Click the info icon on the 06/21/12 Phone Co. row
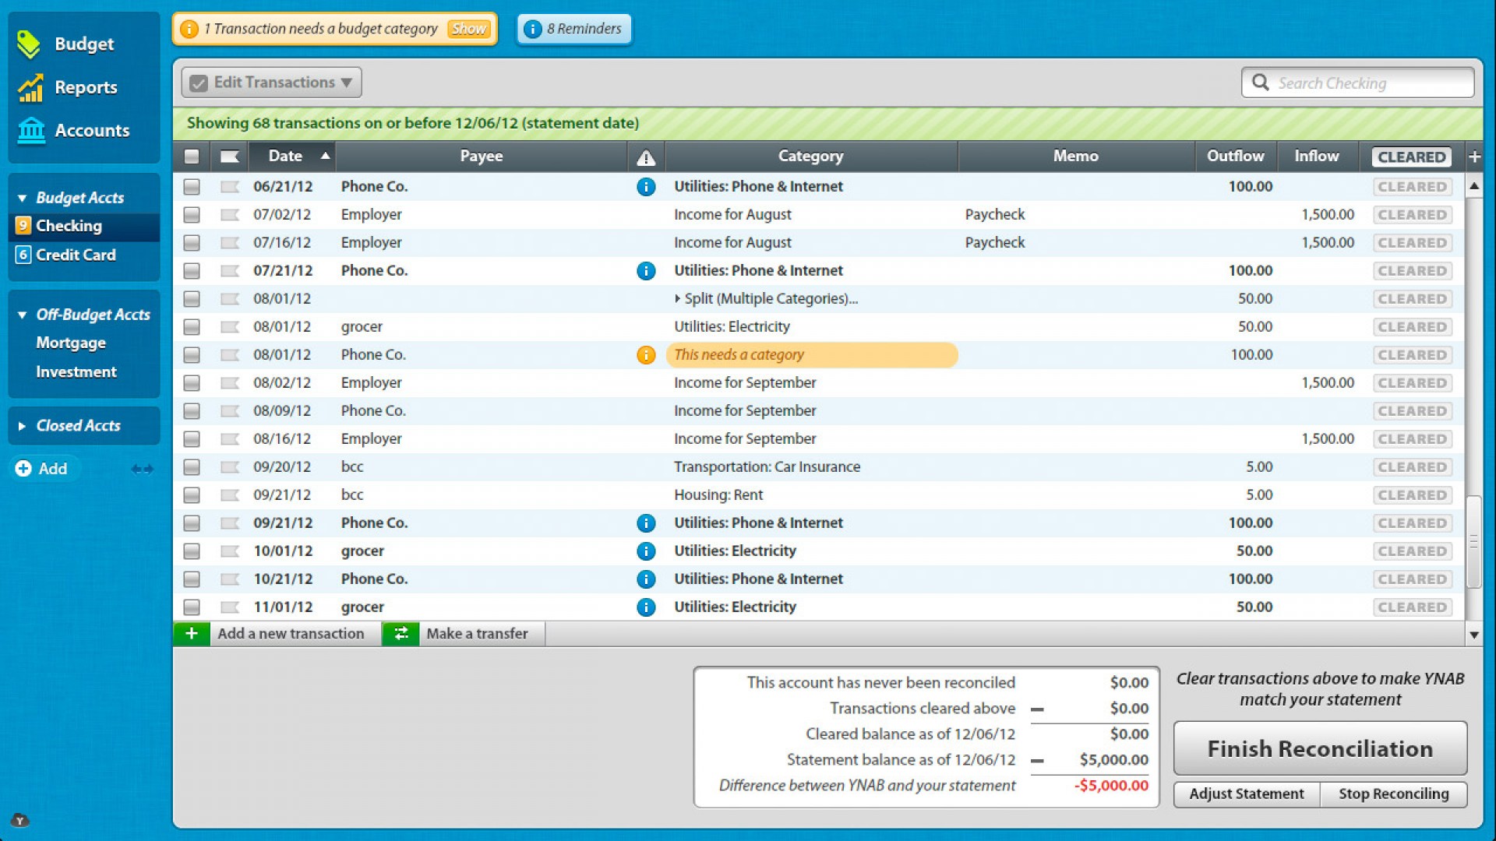The image size is (1496, 841). click(x=646, y=186)
